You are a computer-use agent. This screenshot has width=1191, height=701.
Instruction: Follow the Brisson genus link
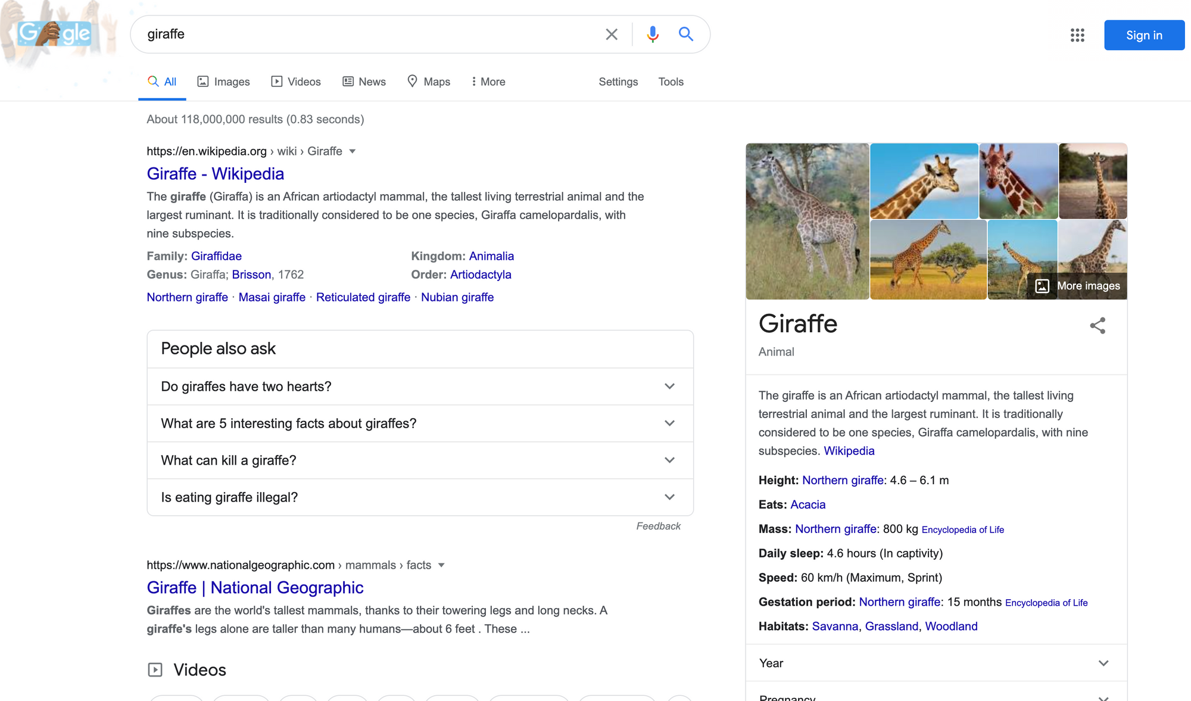251,275
